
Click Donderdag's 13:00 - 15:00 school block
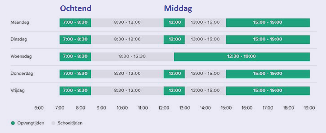tap(205, 74)
